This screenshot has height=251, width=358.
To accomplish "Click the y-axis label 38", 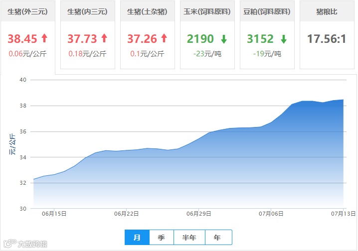I will click(23, 106).
